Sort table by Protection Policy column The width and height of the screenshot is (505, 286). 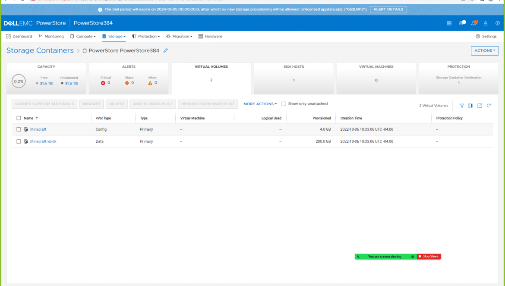coord(449,118)
